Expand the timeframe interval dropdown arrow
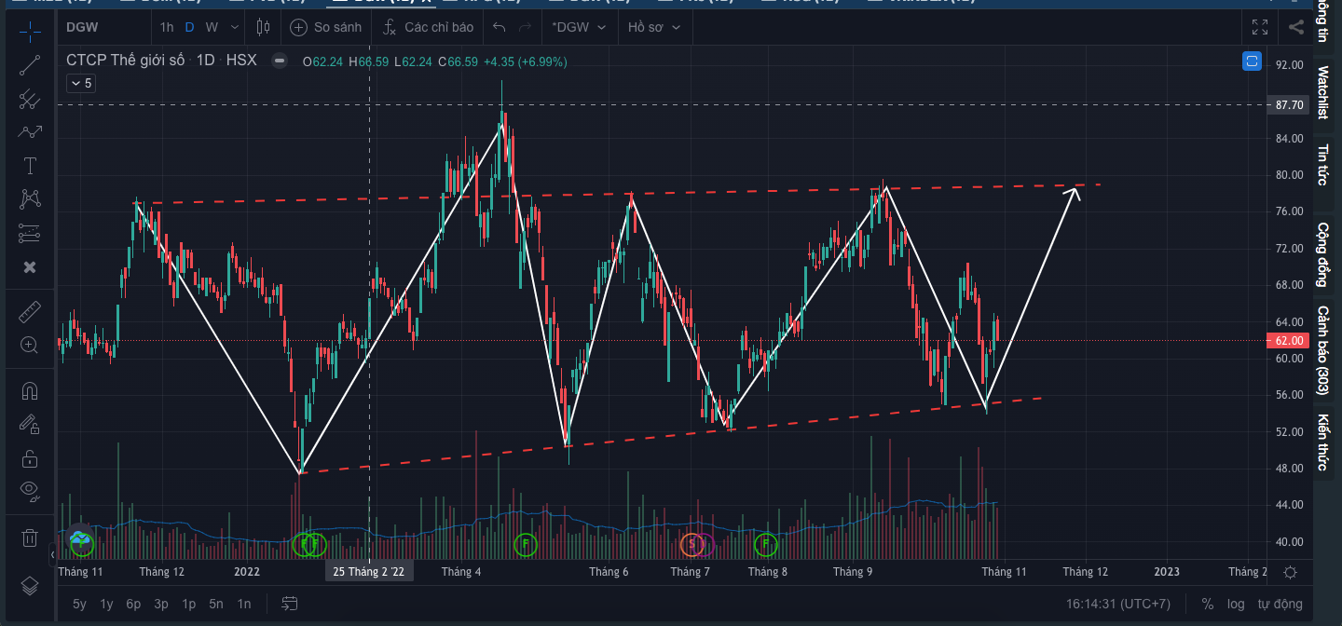 [234, 27]
